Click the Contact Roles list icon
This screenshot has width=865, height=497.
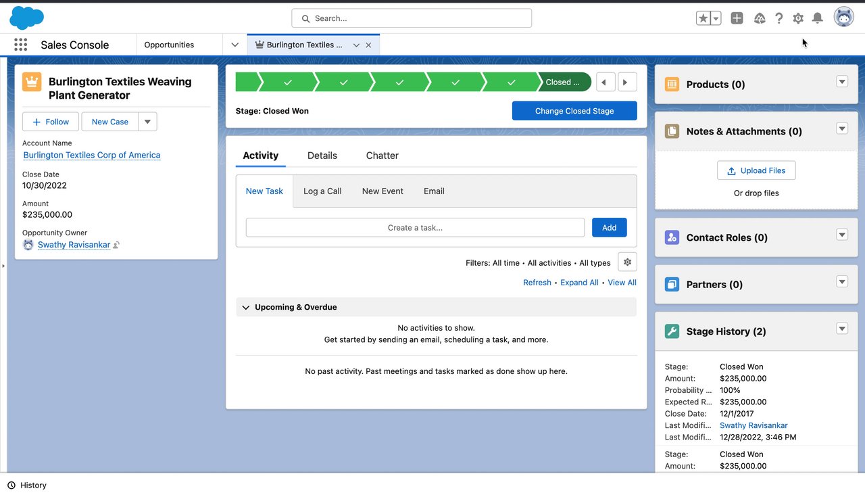pos(672,237)
